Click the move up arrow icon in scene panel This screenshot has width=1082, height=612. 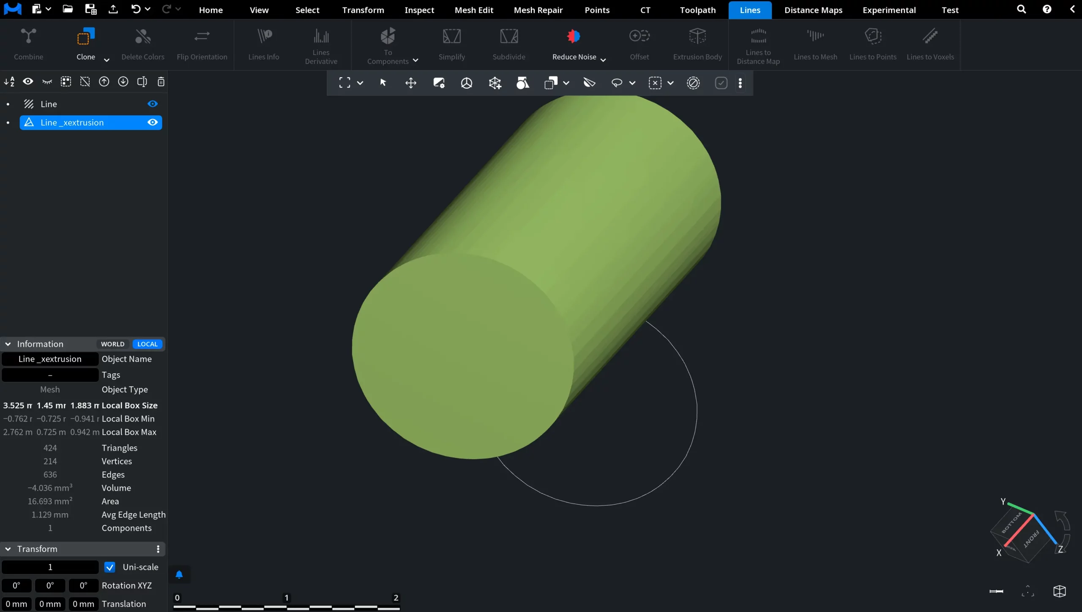pyautogui.click(x=104, y=82)
